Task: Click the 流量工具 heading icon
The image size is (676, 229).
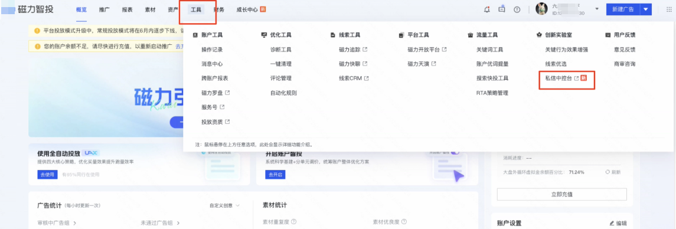Action: pyautogui.click(x=471, y=35)
